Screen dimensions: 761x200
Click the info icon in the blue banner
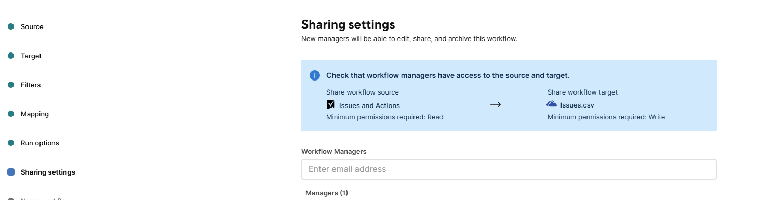(315, 75)
